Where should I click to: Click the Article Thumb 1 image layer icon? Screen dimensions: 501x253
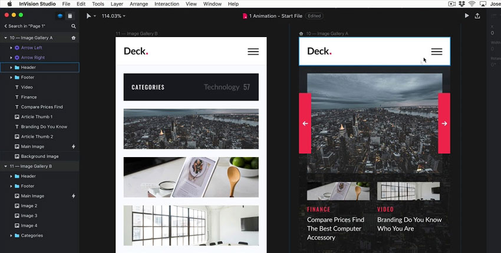click(17, 116)
